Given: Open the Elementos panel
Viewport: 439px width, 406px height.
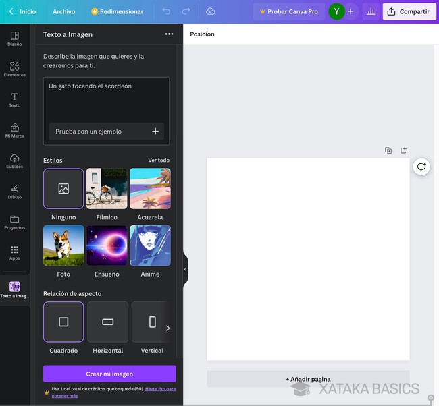Looking at the screenshot, I should pos(14,69).
